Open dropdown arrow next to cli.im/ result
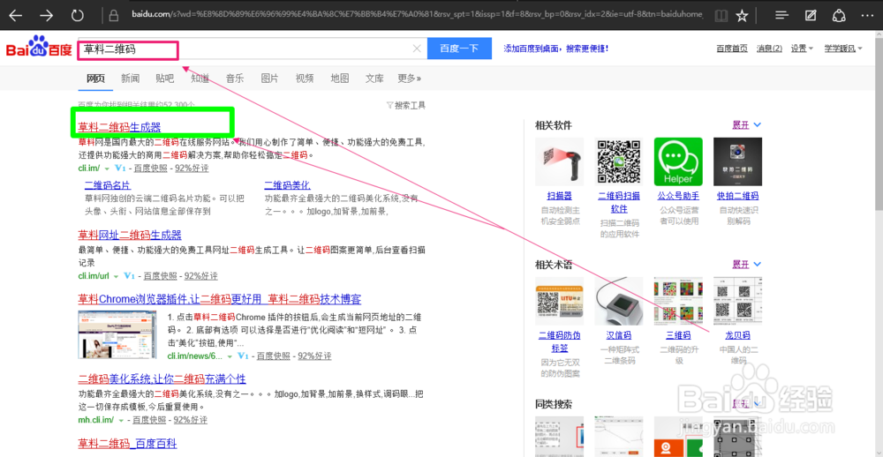The image size is (883, 457). pyautogui.click(x=106, y=169)
